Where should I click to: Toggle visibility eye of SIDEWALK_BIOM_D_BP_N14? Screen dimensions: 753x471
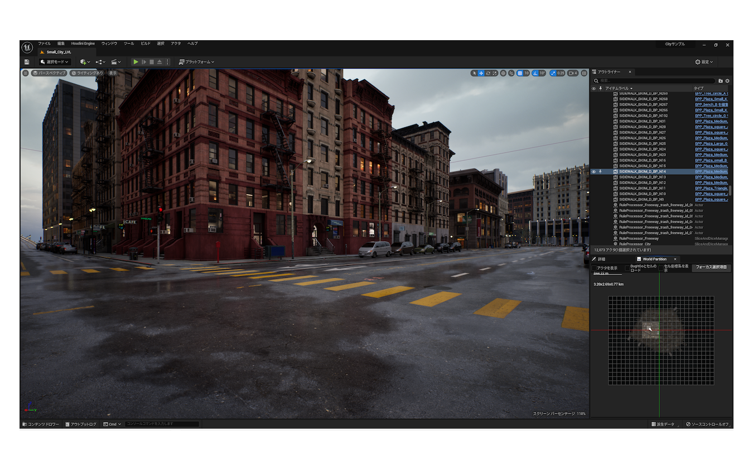(x=593, y=171)
